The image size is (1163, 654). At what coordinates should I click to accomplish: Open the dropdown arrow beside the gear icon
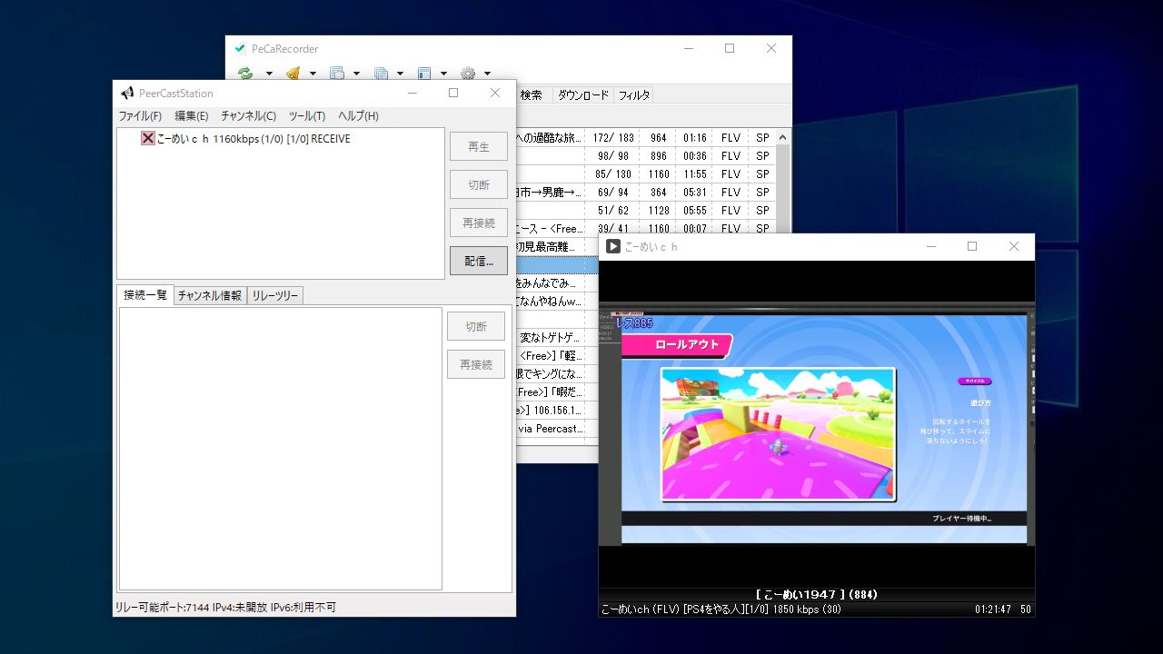click(487, 74)
